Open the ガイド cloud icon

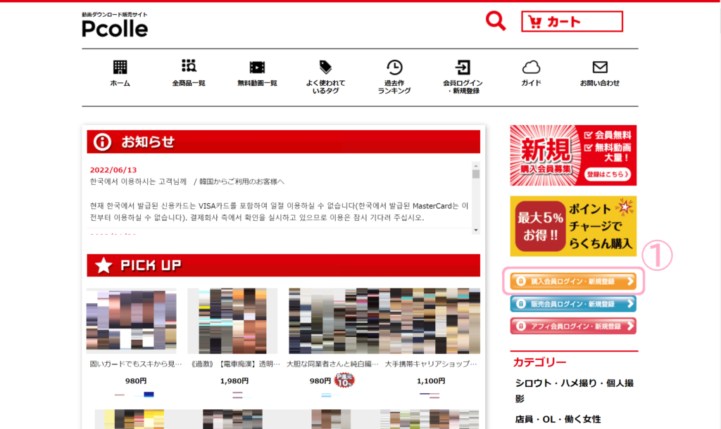[531, 68]
